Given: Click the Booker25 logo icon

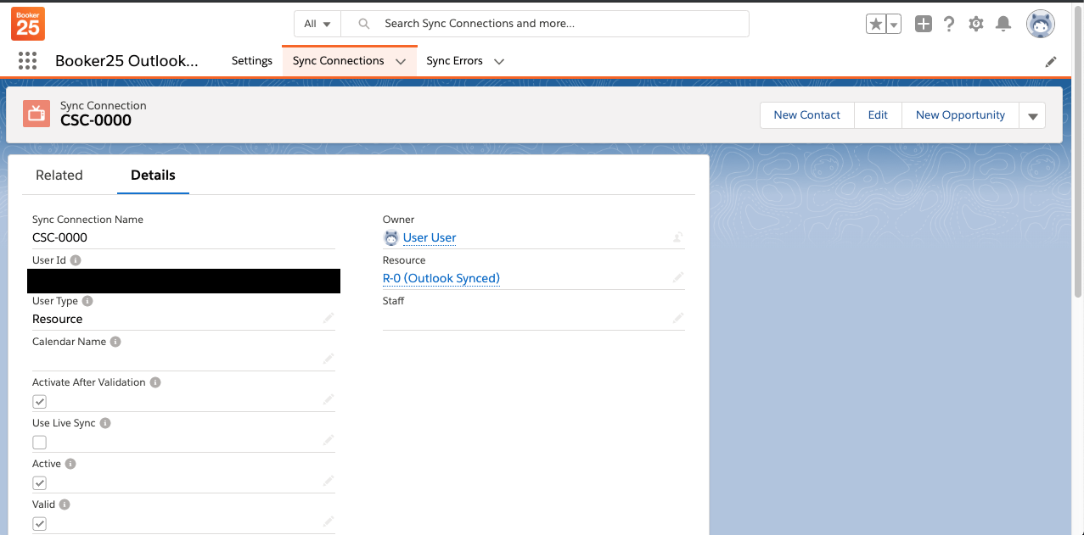Looking at the screenshot, I should coord(28,24).
